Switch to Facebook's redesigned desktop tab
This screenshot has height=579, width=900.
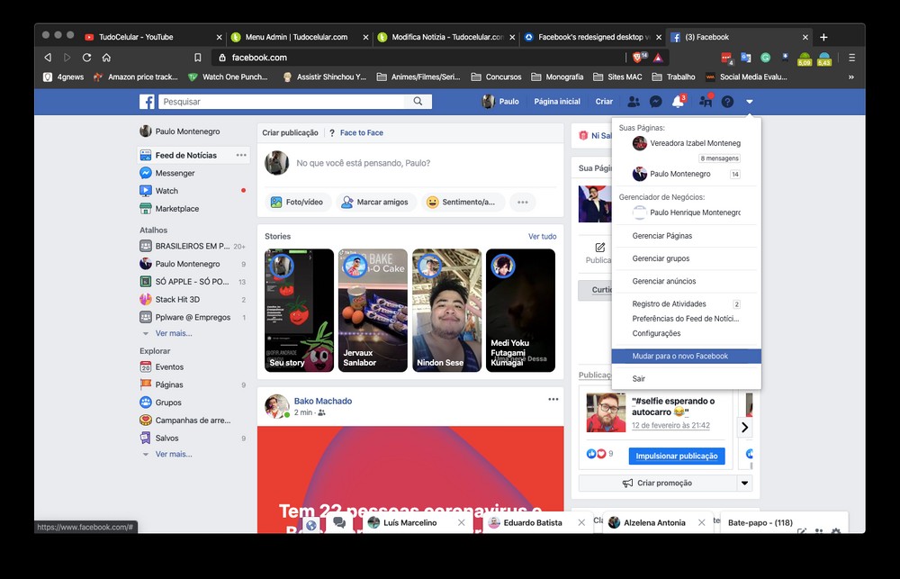(x=592, y=37)
